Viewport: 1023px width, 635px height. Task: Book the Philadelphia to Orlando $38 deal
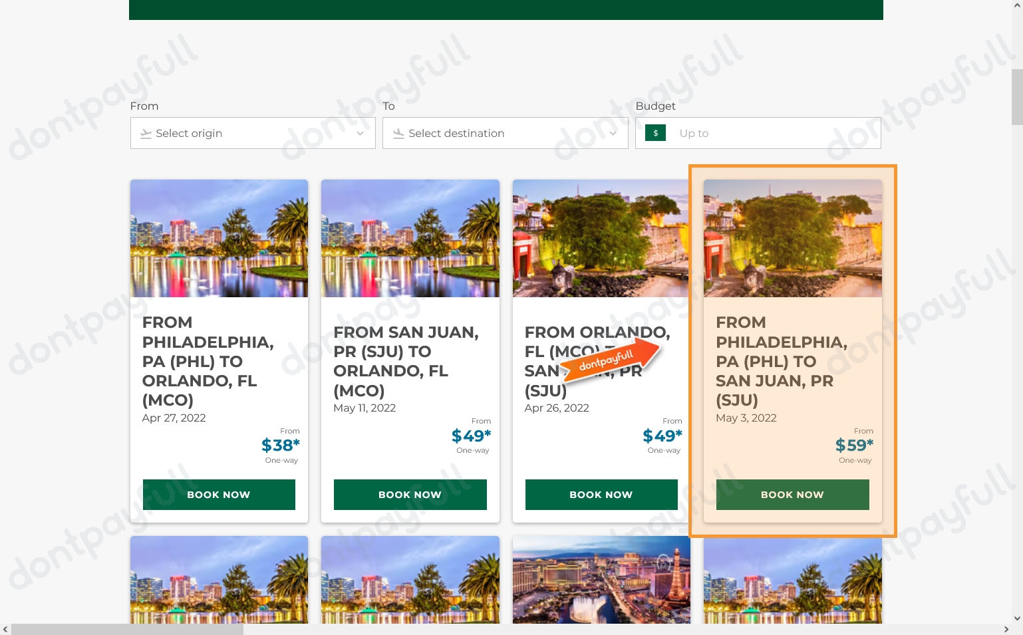point(218,495)
